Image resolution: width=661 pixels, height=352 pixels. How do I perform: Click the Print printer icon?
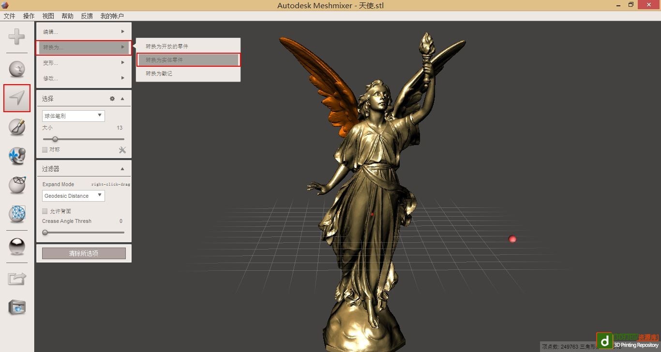click(17, 307)
